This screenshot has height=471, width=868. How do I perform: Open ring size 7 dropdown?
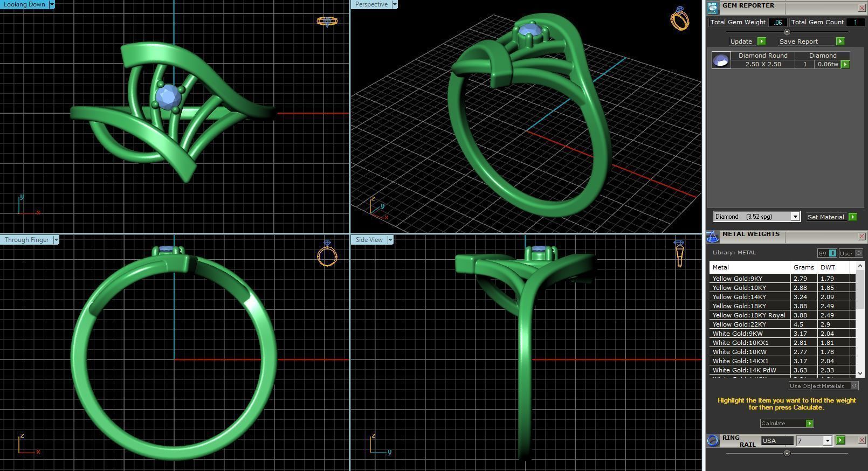coord(827,441)
